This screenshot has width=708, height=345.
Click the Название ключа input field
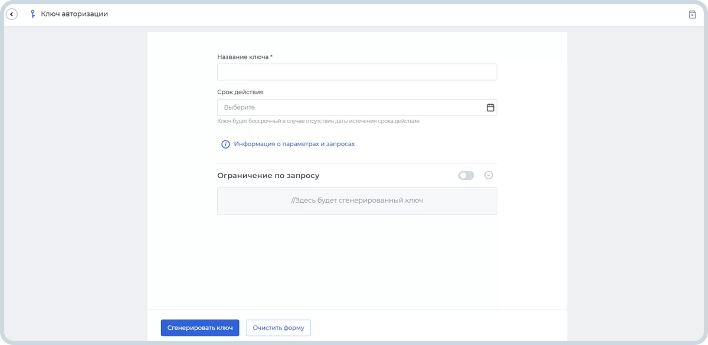click(x=357, y=71)
